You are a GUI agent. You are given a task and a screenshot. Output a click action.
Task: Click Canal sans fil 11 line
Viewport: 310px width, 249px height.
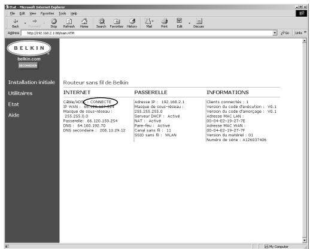coord(153,130)
